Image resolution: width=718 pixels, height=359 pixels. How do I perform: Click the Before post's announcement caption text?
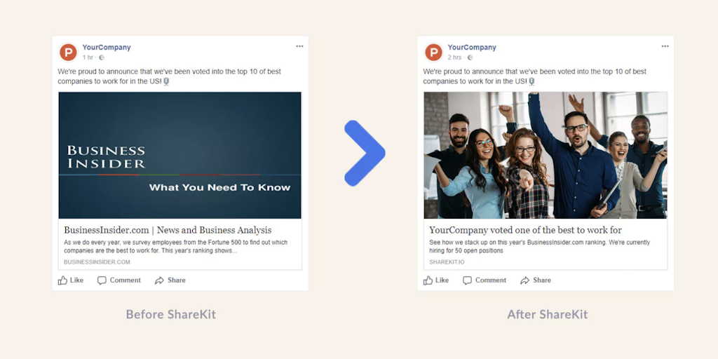(x=170, y=76)
